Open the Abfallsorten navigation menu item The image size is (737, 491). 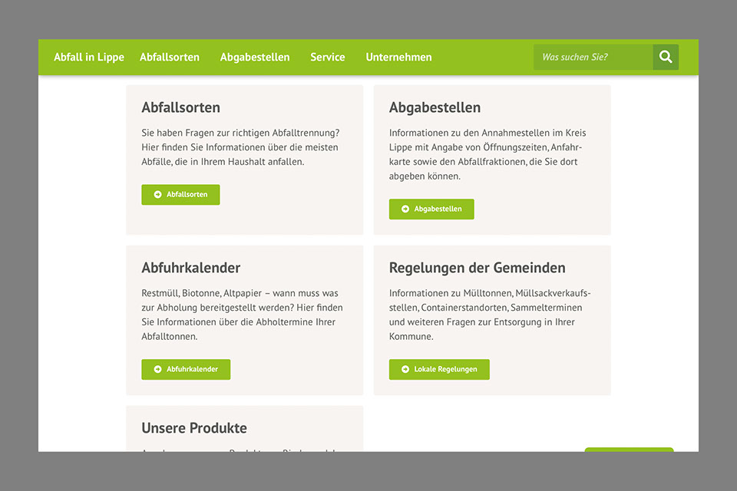click(170, 57)
